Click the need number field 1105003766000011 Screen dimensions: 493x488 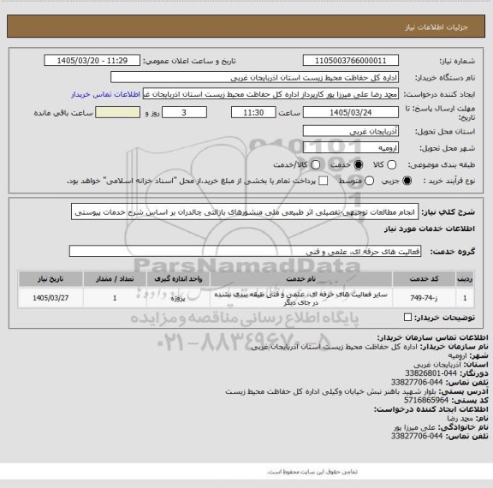(x=351, y=61)
